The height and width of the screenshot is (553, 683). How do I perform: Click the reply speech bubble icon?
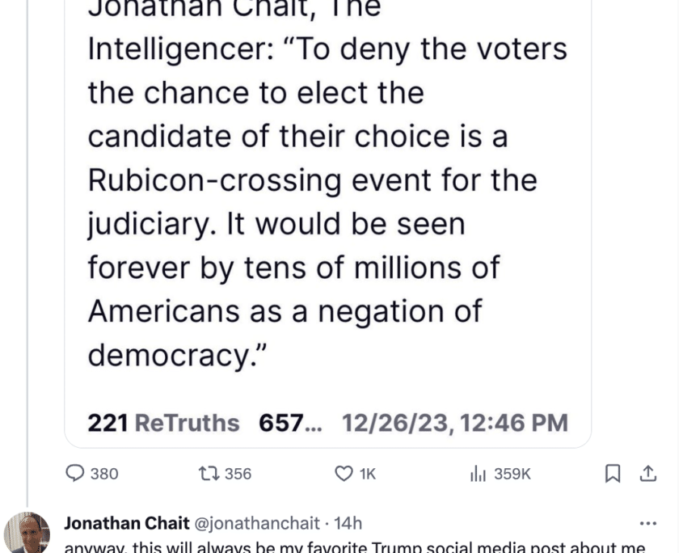[x=74, y=474]
